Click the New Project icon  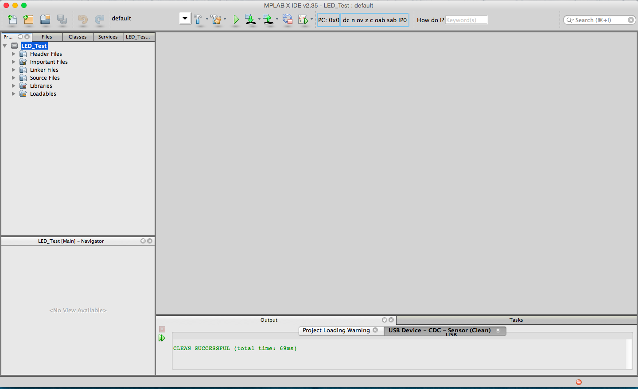[29, 19]
